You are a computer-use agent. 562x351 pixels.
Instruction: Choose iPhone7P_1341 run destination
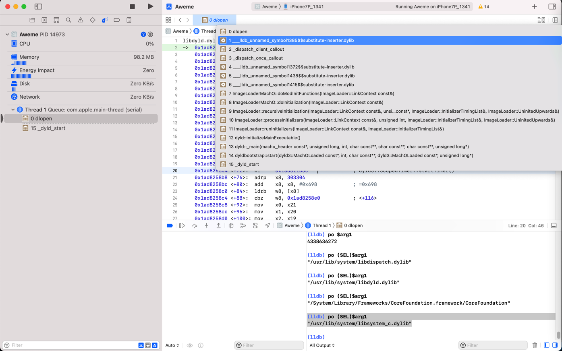click(x=303, y=6)
